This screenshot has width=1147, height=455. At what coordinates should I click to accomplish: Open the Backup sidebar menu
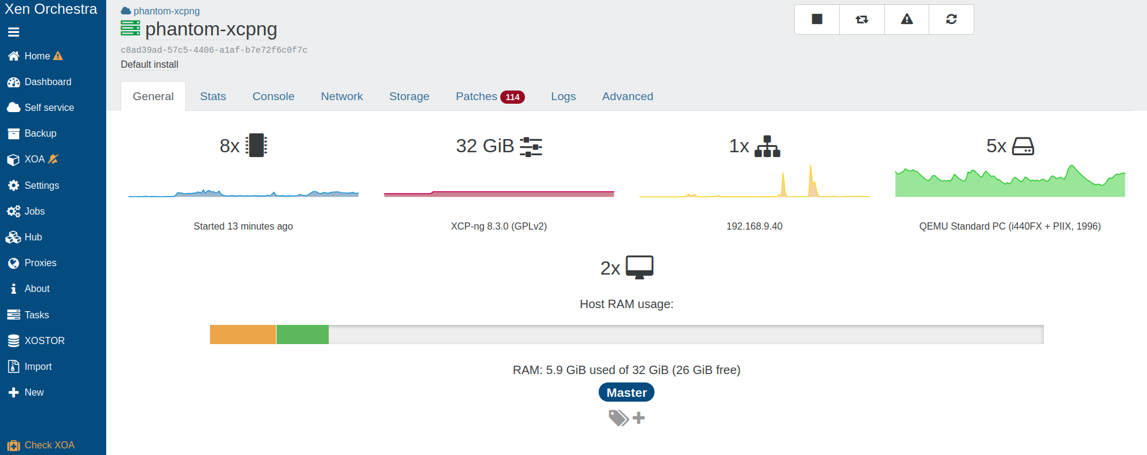40,133
